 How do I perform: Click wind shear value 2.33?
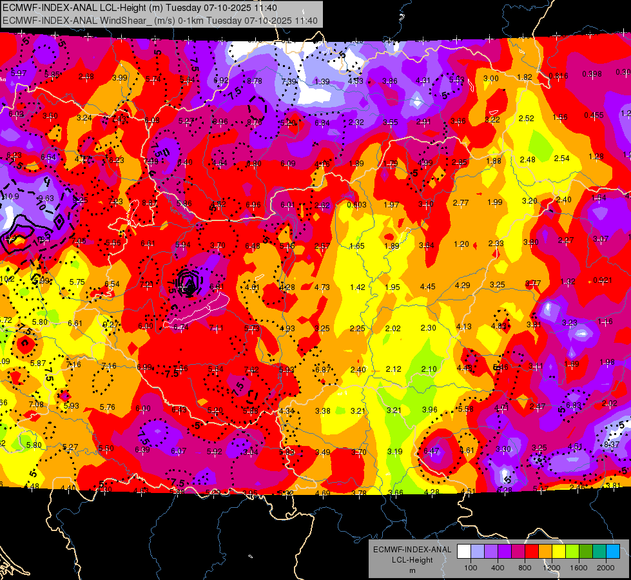click(496, 244)
